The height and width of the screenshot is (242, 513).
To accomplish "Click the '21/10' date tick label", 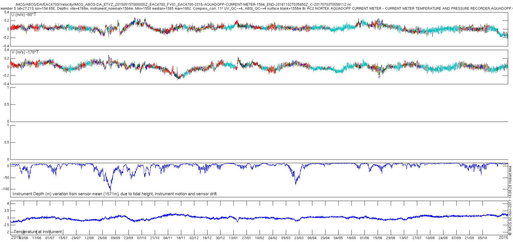I will tap(155, 238).
